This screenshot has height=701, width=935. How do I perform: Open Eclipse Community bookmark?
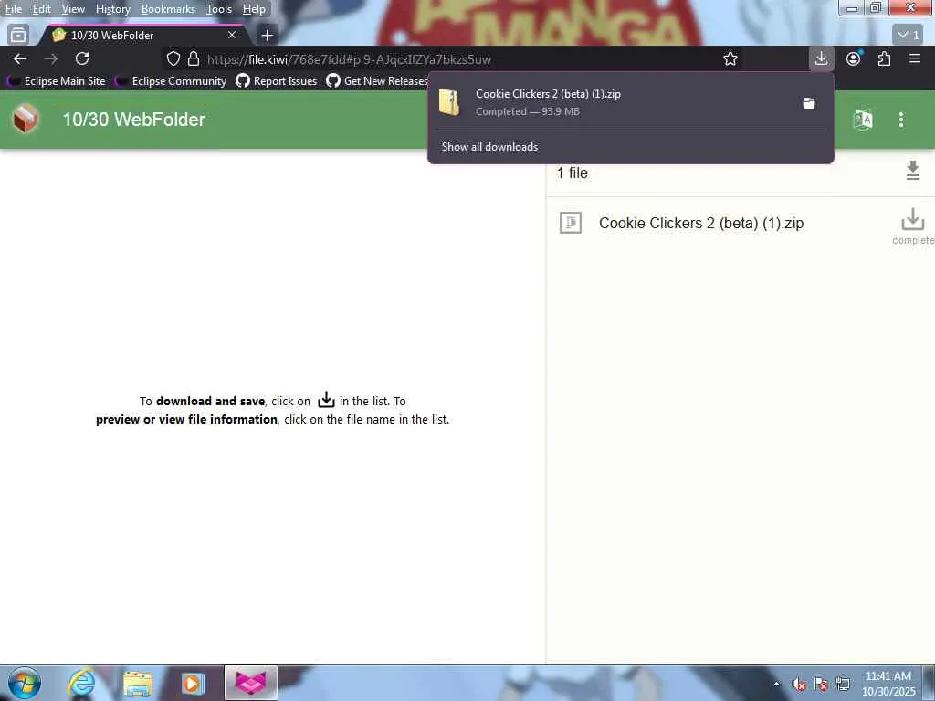[x=172, y=81]
